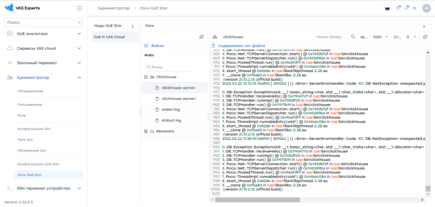Expand the Логи panel right chevron
Image resolution: width=435 pixels, height=207 pixels.
(424, 27)
